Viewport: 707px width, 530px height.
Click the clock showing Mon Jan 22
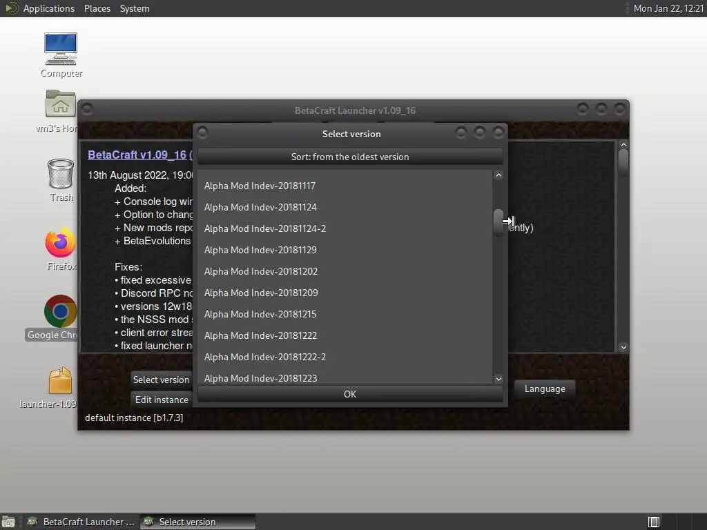[x=668, y=8]
